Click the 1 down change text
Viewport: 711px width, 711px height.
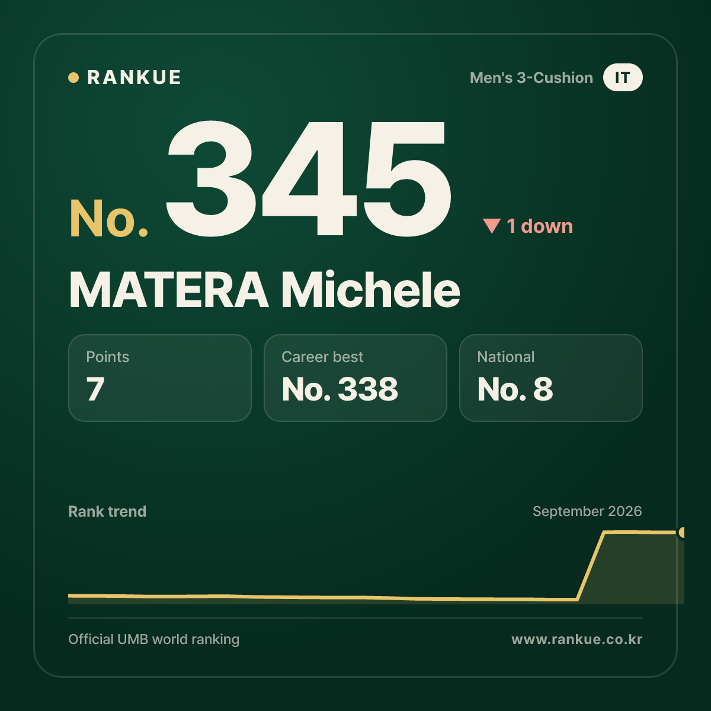pyautogui.click(x=540, y=226)
